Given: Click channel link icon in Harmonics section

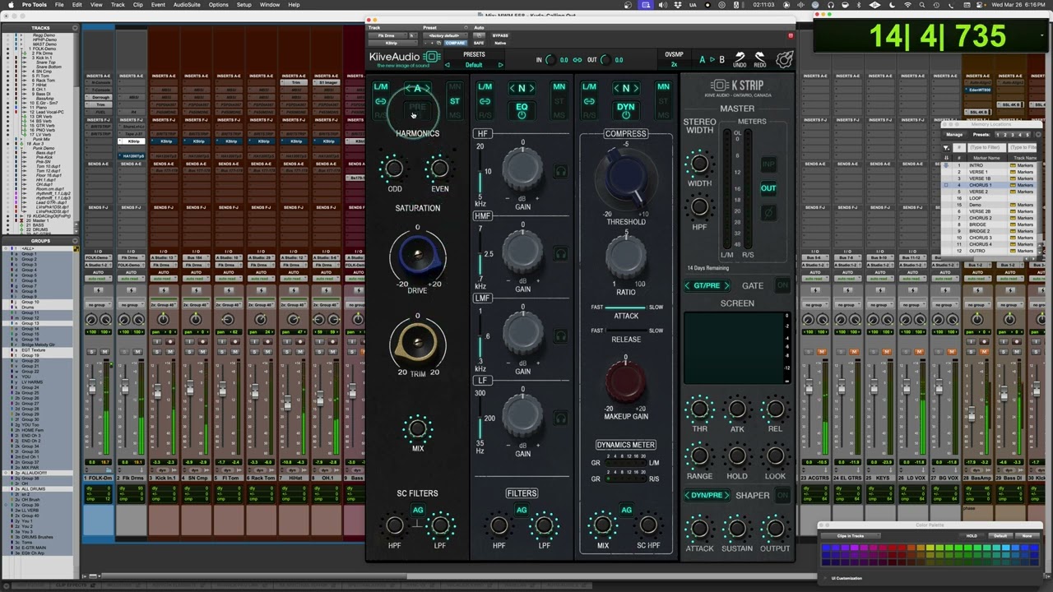Looking at the screenshot, I should point(380,101).
